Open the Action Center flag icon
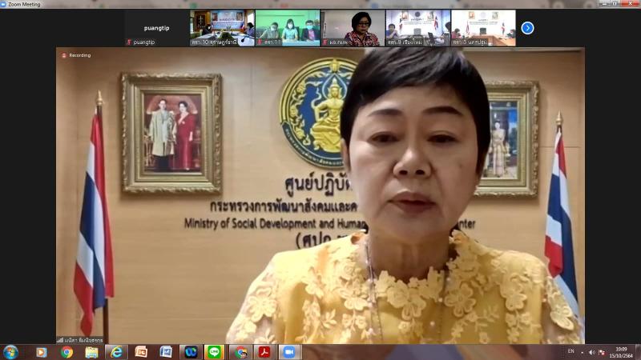 tap(602, 352)
